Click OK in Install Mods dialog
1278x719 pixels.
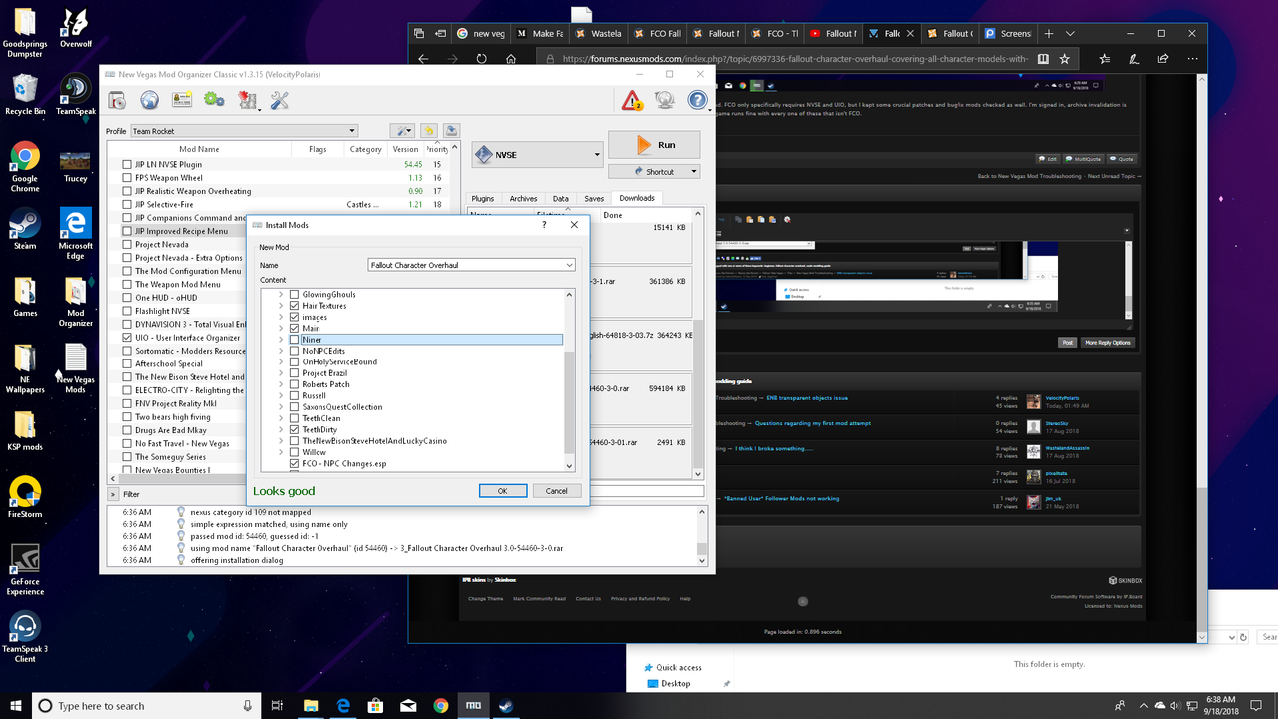(x=503, y=491)
